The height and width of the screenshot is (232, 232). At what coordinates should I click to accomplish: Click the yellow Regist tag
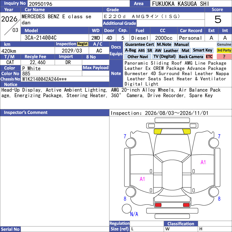tap(83, 44)
